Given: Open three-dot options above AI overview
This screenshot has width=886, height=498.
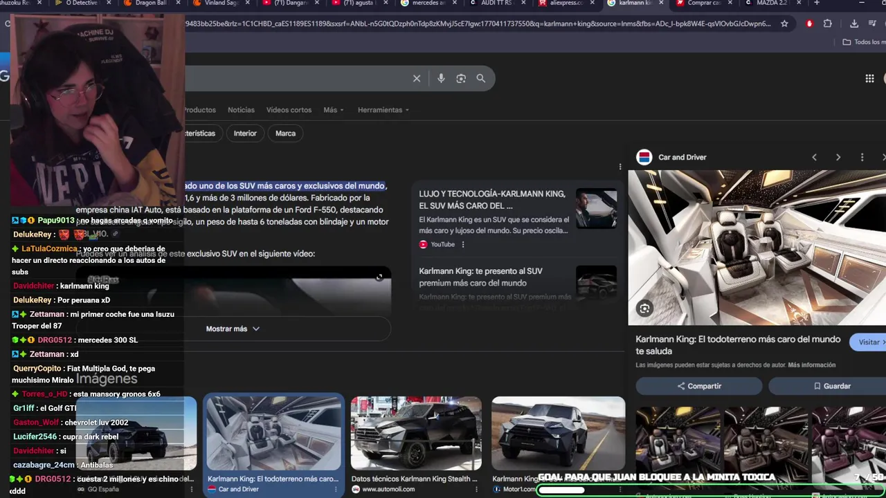Looking at the screenshot, I should 620,167.
